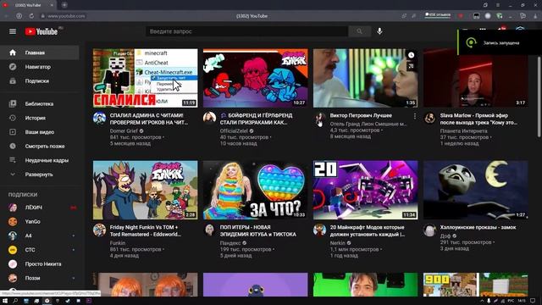Open the Tord Remastered Eddsworld thumbnail
Viewport: 542px width, 305px height.
(x=145, y=190)
